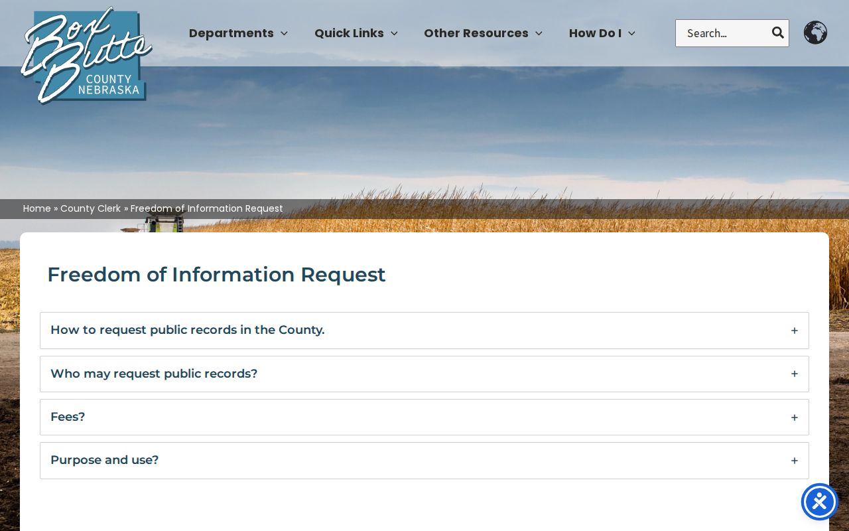The width and height of the screenshot is (849, 531).
Task: Click the Home breadcrumb link
Action: 37,208
